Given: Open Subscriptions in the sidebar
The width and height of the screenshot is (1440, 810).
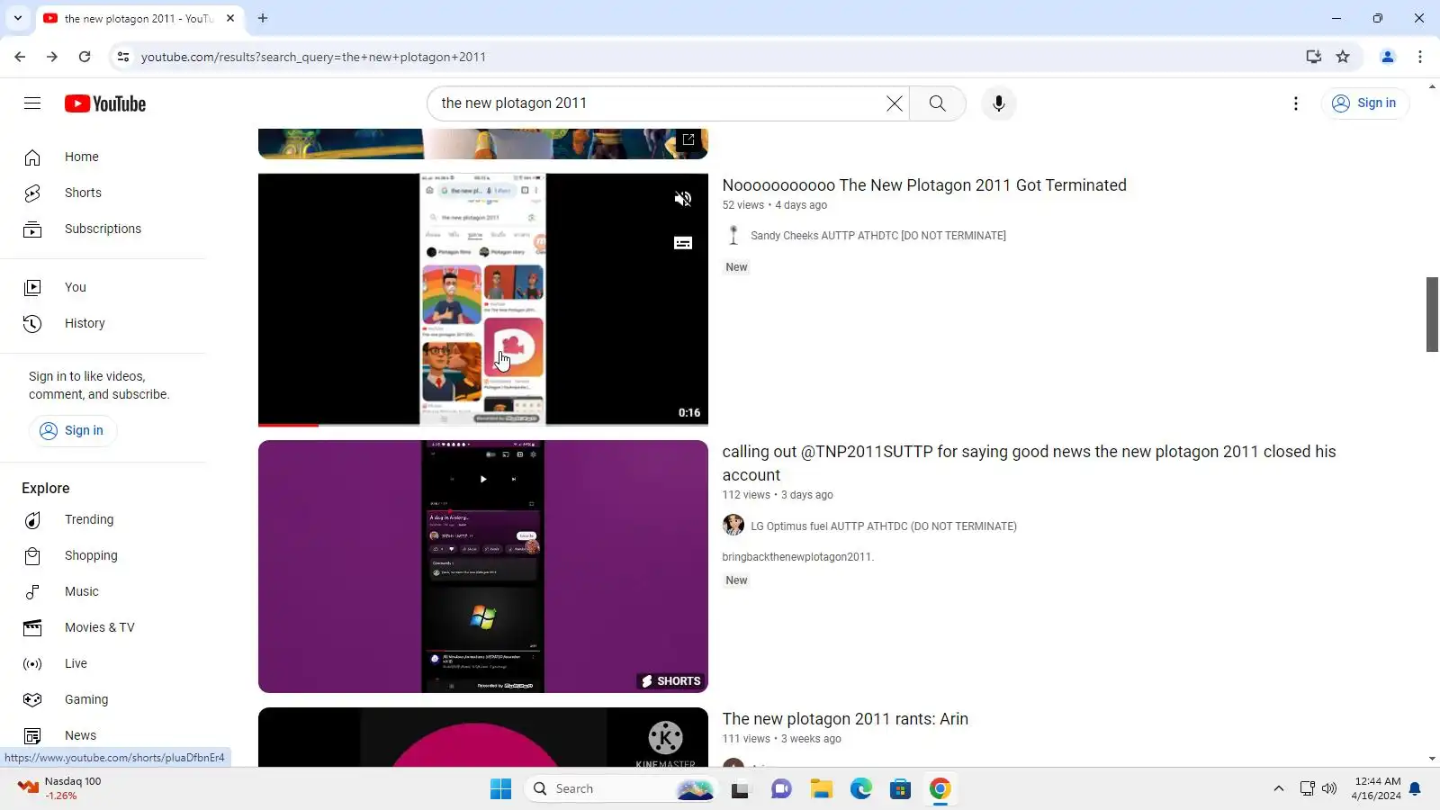Looking at the screenshot, I should (x=103, y=229).
